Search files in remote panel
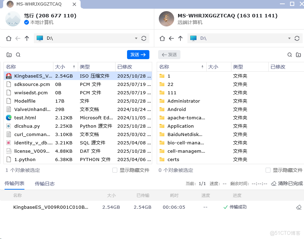 pyautogui.click(x=290, y=55)
